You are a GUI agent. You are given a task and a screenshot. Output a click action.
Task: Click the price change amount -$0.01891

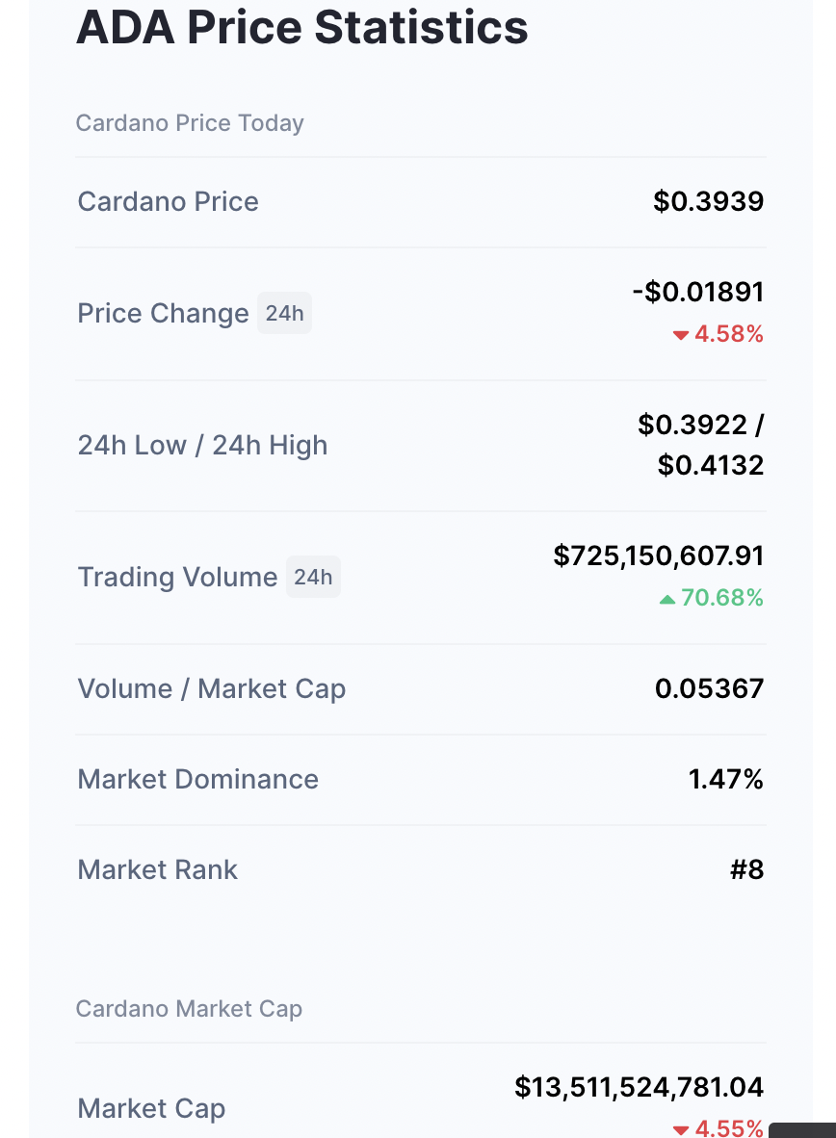click(698, 292)
